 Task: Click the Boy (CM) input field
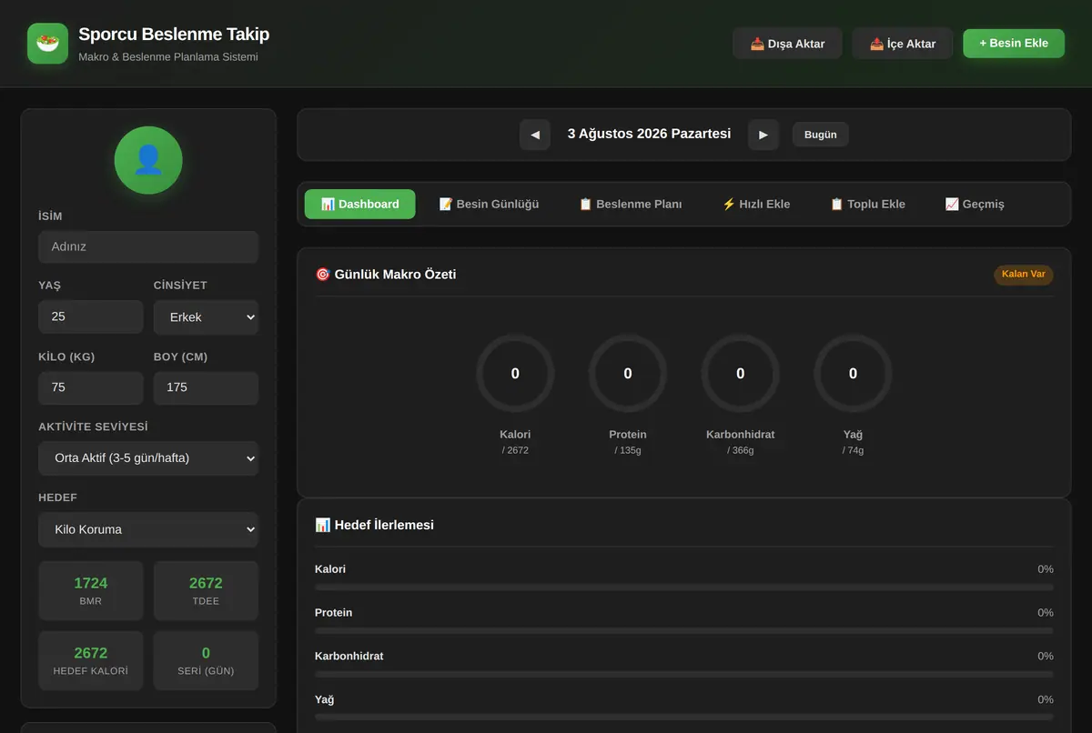(206, 387)
